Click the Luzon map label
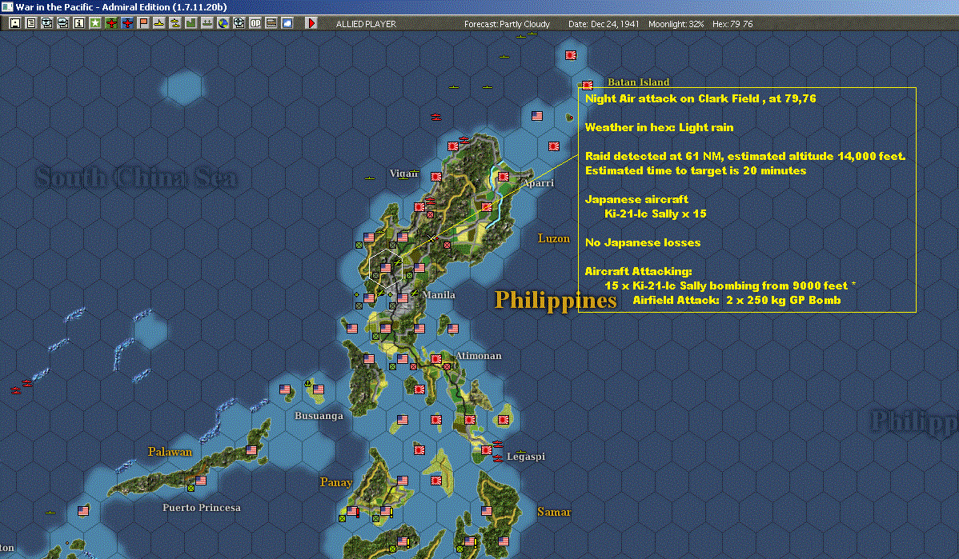Screen dimensions: 959x559 click(553, 238)
